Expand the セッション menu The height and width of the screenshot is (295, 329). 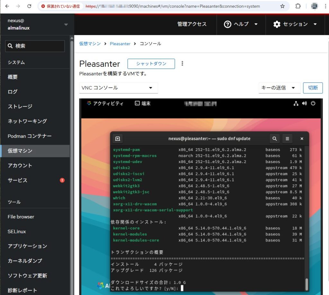[295, 24]
